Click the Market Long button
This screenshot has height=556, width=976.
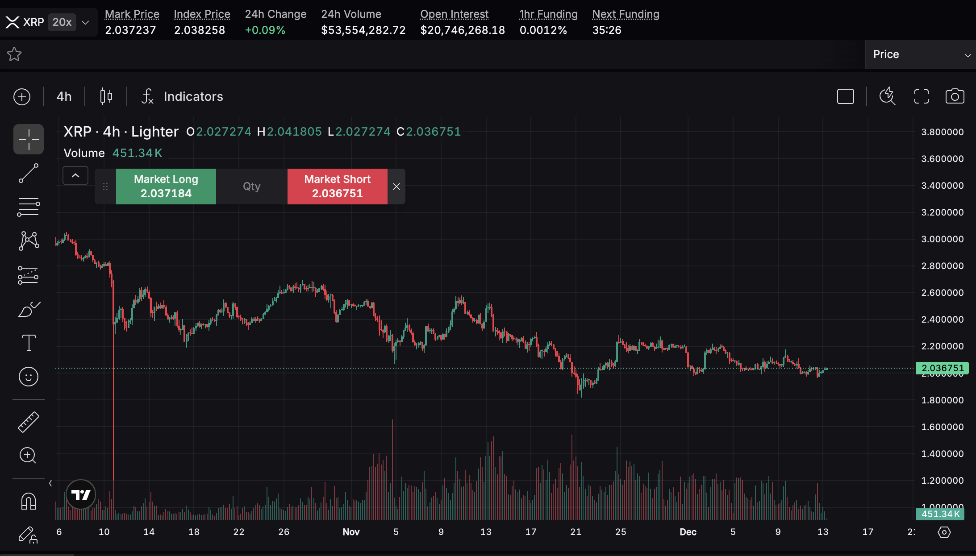point(166,187)
